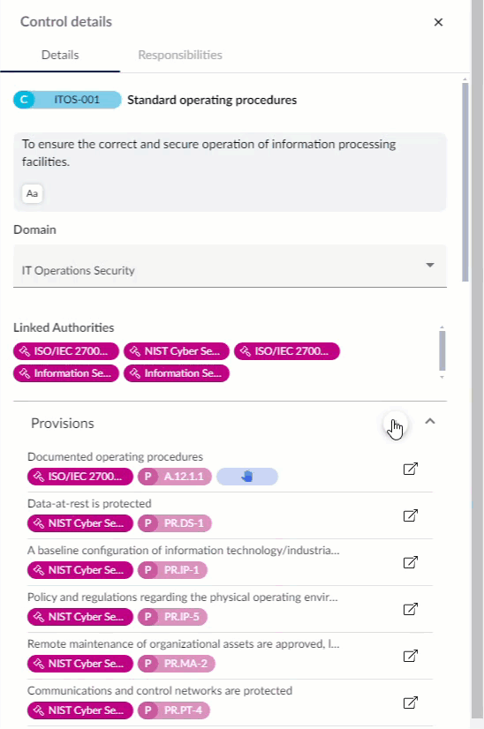484x729 pixels.
Task: Click the blue hand badge next to A.12.1.1
Action: click(x=247, y=477)
